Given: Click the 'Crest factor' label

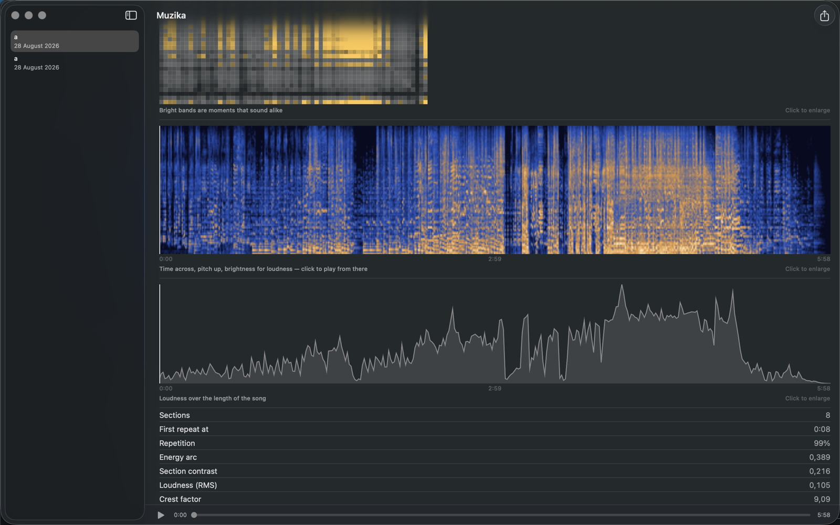Looking at the screenshot, I should point(180,499).
